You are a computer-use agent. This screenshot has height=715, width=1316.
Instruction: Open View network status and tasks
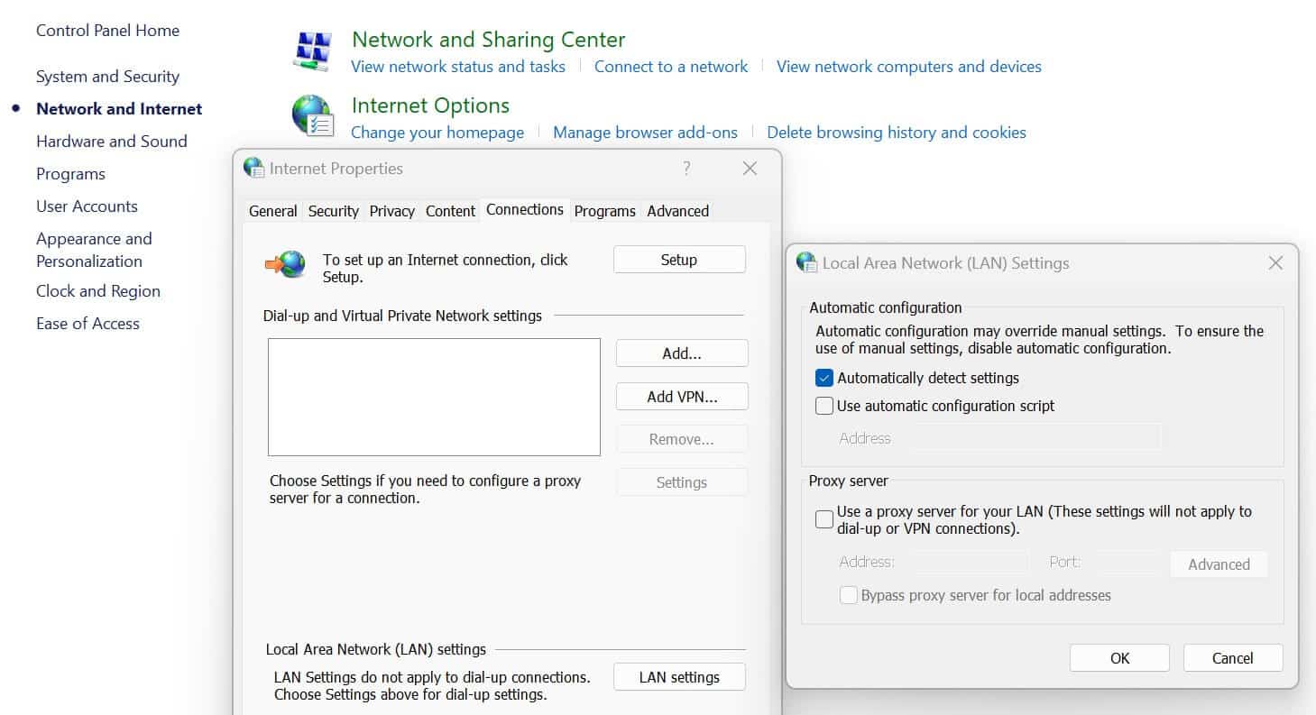(x=457, y=66)
